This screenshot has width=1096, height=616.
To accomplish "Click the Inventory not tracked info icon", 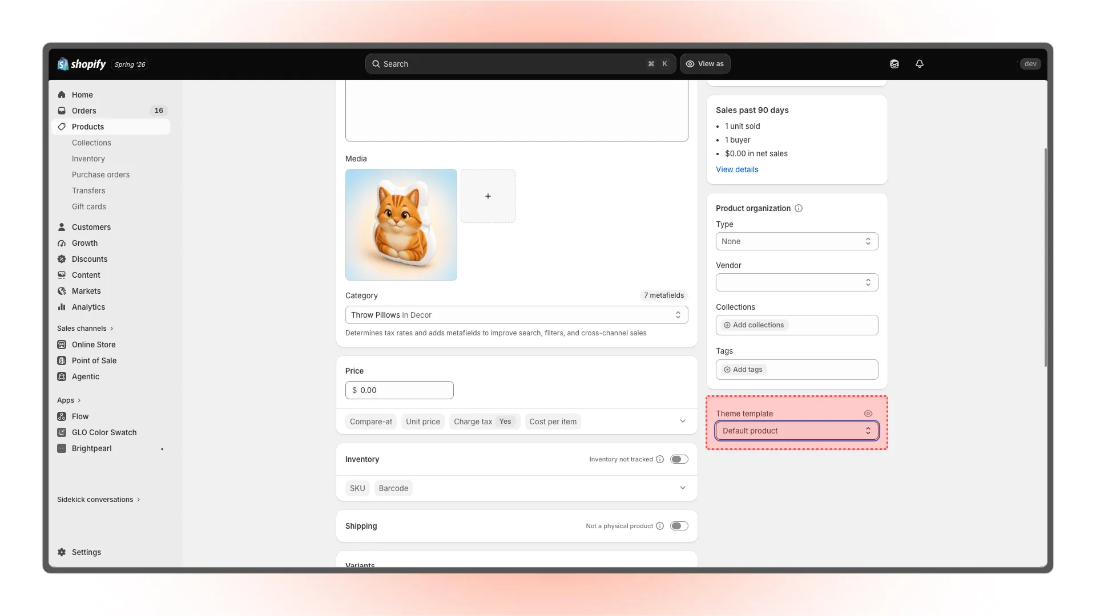I will click(x=660, y=459).
